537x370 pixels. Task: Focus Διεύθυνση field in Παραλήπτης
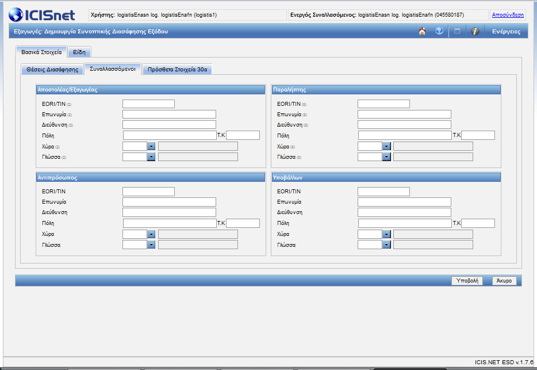404,124
